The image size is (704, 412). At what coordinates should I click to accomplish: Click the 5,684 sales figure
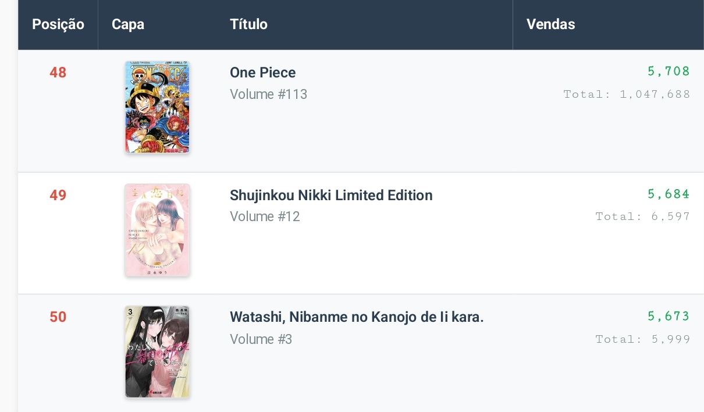pos(668,194)
